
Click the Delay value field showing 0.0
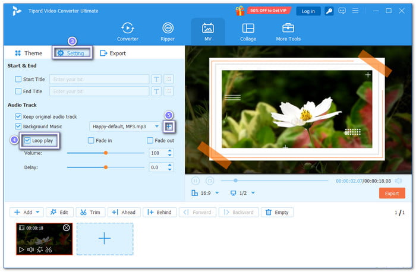[x=158, y=167]
